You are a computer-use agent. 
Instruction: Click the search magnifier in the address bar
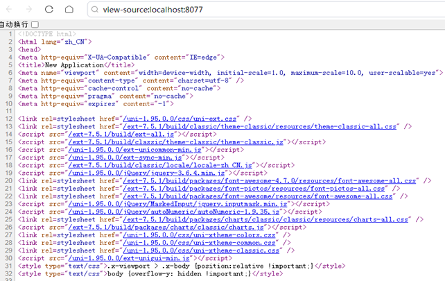point(95,10)
